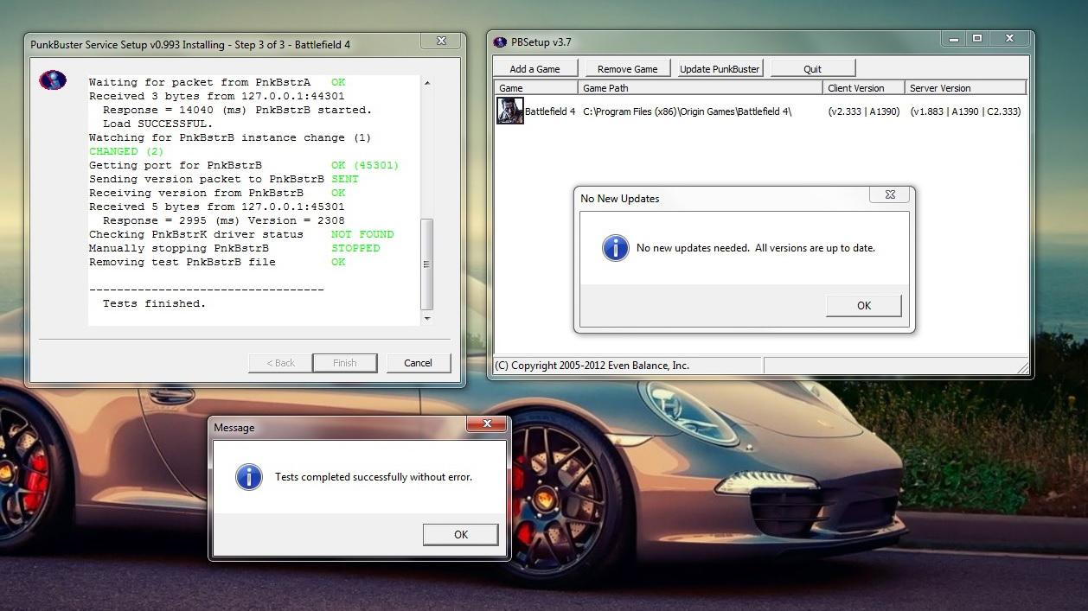
Task: Click Client Version column header
Action: tap(864, 87)
